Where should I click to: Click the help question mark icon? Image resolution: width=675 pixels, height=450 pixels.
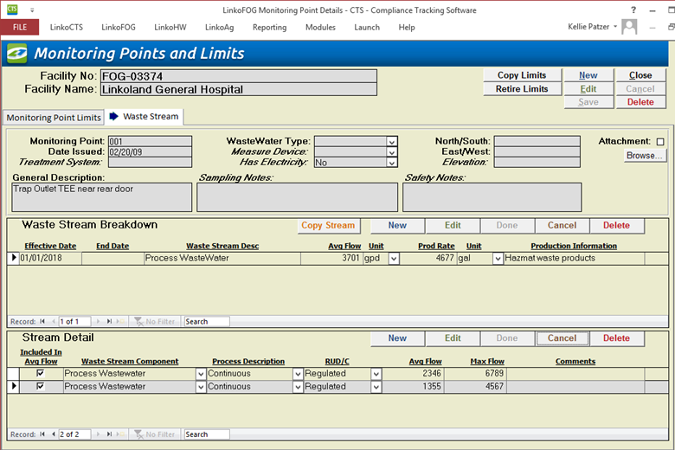pyautogui.click(x=633, y=10)
